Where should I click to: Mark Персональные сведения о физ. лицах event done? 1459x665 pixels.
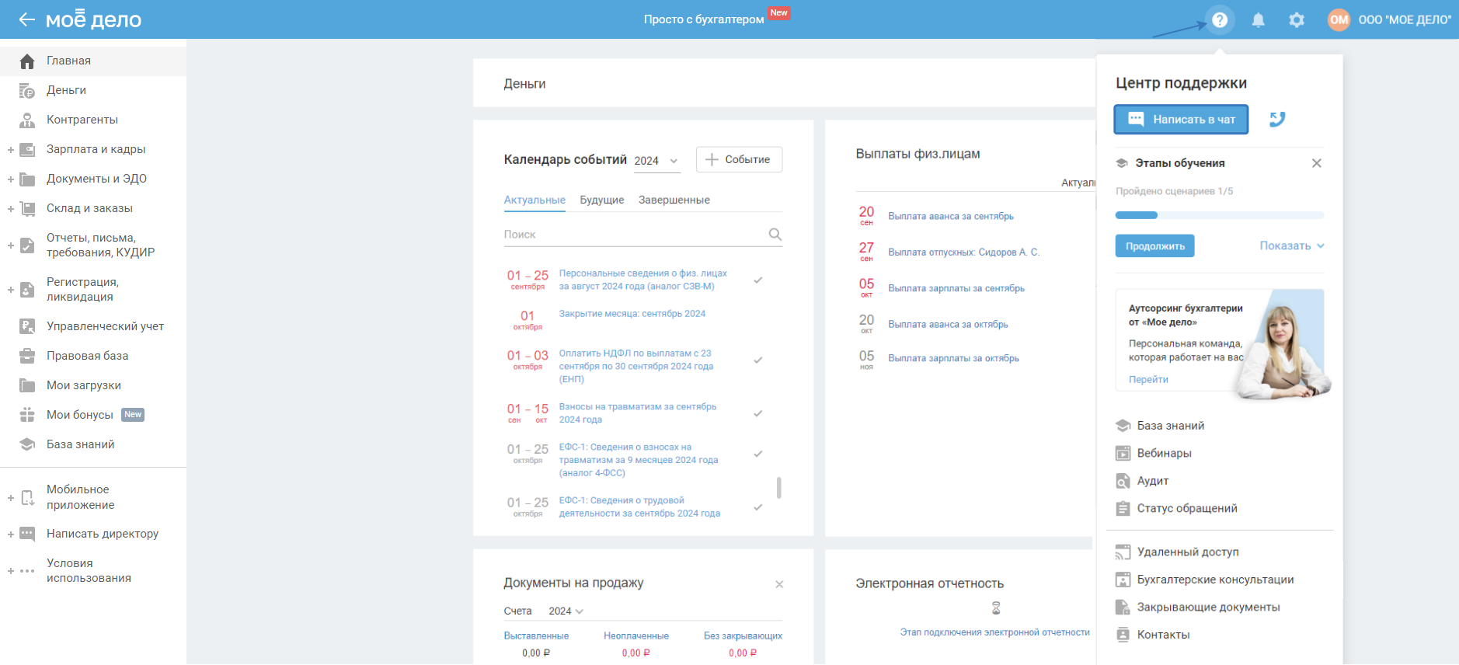click(x=758, y=280)
